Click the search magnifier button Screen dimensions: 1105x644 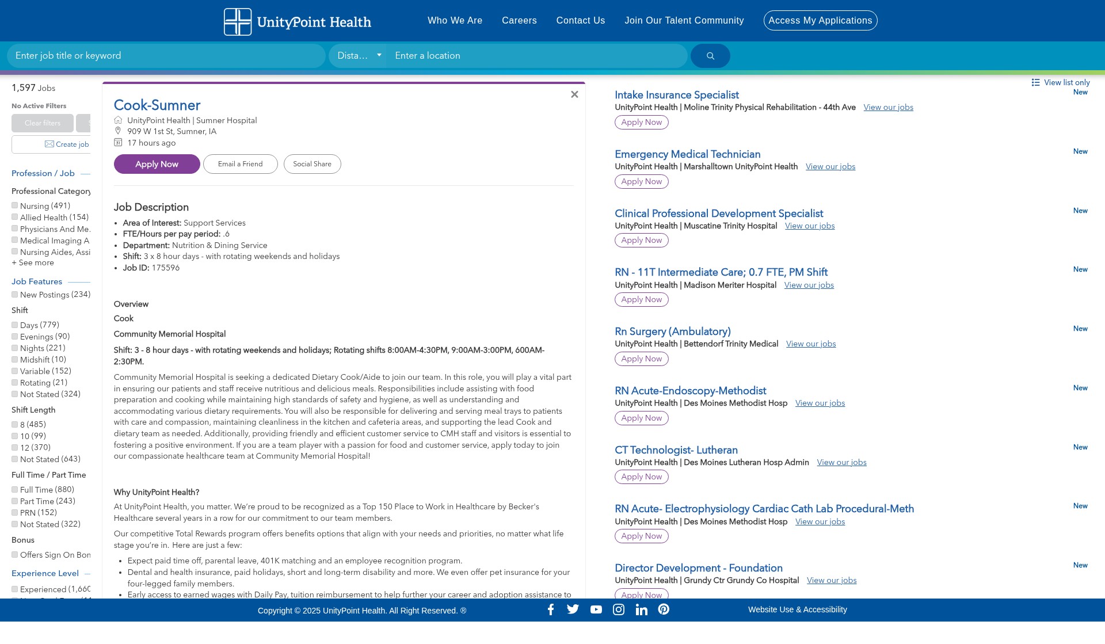pyautogui.click(x=710, y=56)
